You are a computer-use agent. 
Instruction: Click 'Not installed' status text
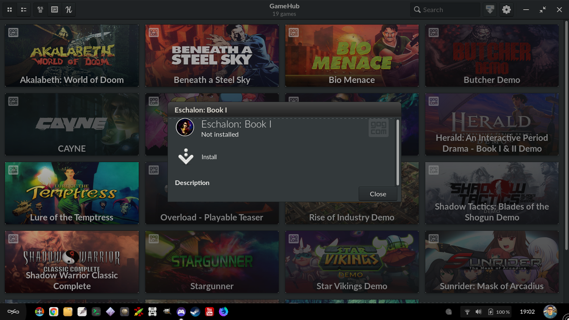220,134
